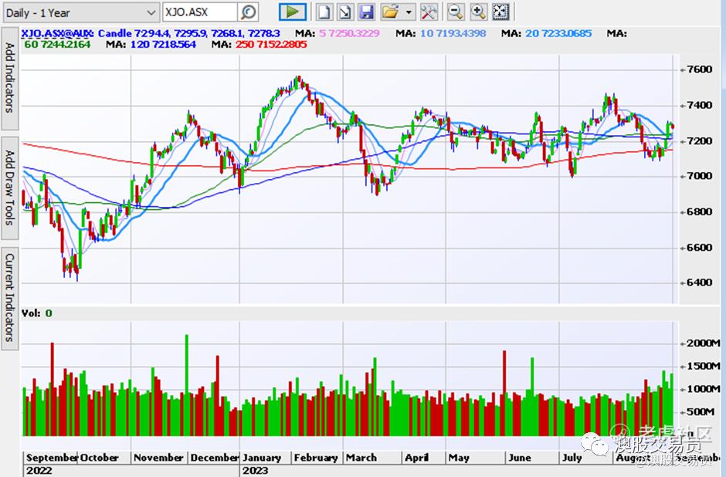Click the 7600 price axis label

point(699,69)
